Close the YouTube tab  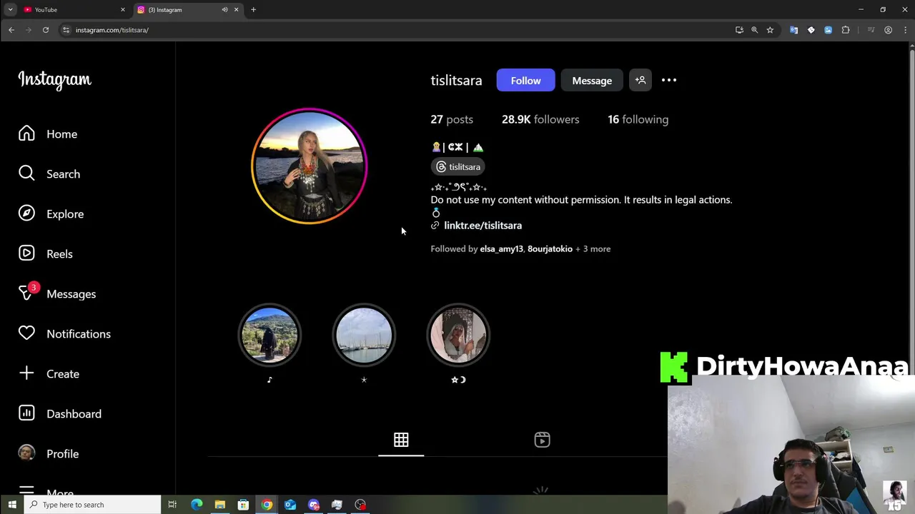tap(122, 10)
